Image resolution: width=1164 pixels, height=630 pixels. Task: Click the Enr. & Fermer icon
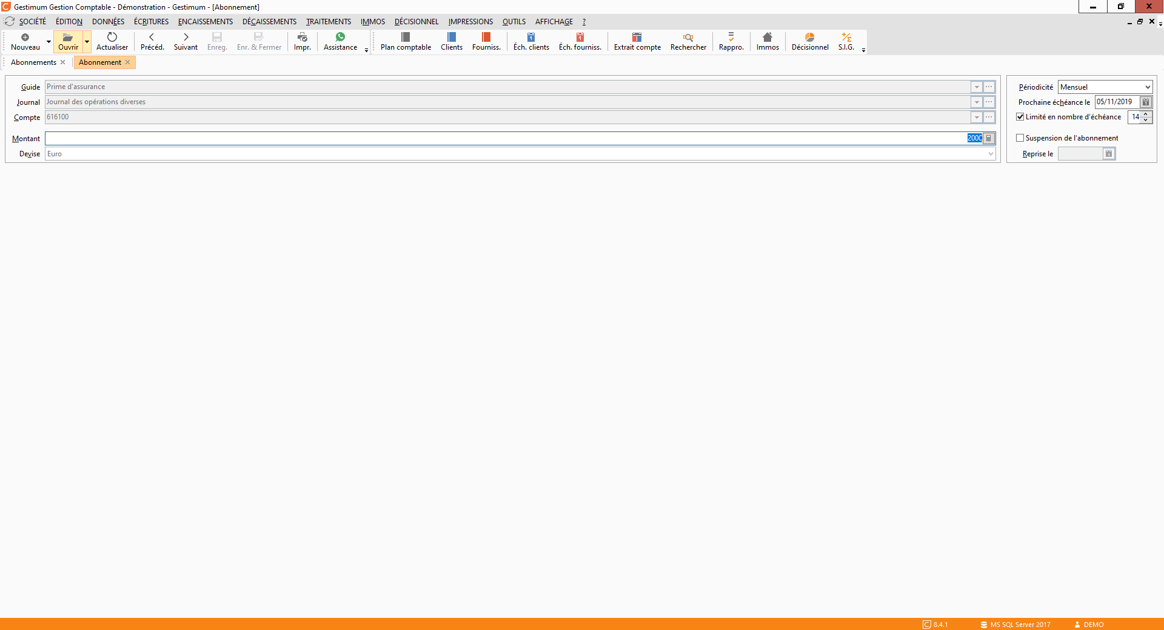[x=259, y=38]
